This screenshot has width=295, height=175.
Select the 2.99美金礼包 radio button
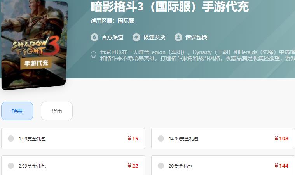(11, 166)
